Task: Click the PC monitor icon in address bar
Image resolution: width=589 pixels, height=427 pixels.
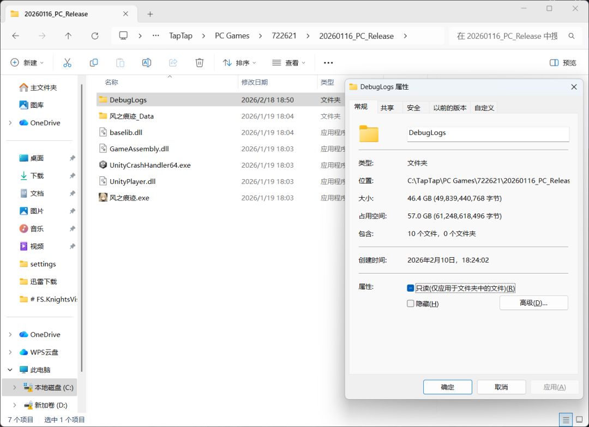Action: [x=123, y=35]
